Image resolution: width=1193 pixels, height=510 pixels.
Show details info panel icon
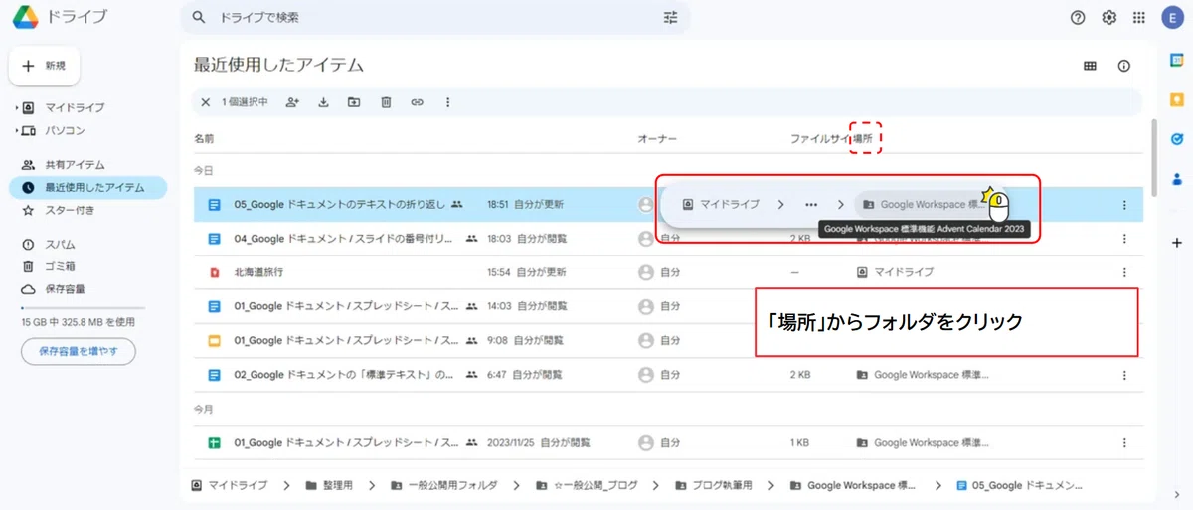[x=1124, y=66]
